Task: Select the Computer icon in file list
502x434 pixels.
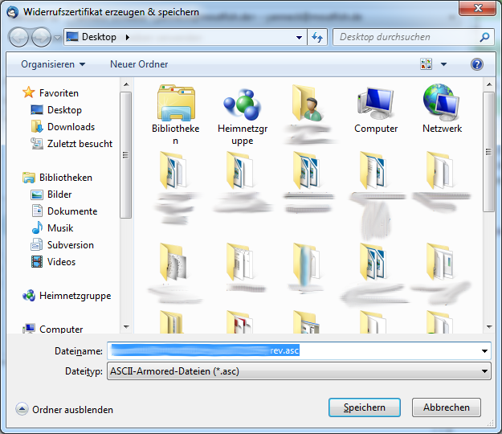Action: tap(375, 103)
